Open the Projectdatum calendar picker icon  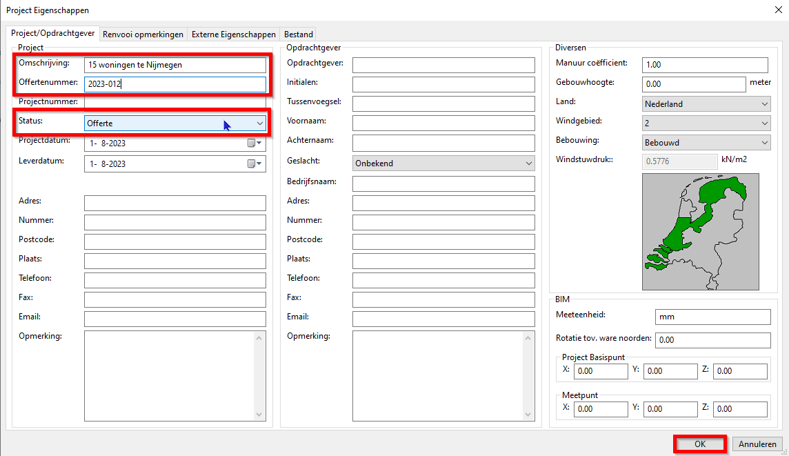[x=254, y=143]
